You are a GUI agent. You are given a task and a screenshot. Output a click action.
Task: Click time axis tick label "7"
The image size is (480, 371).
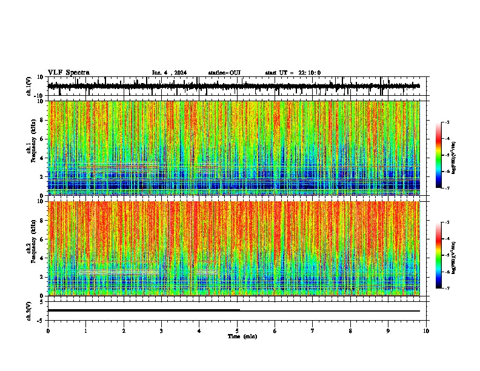[313, 331]
